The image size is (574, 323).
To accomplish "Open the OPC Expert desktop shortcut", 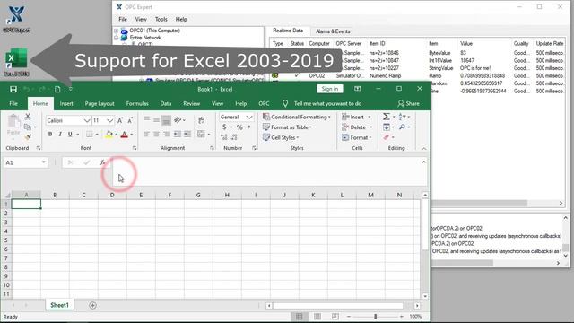I will pos(16,20).
